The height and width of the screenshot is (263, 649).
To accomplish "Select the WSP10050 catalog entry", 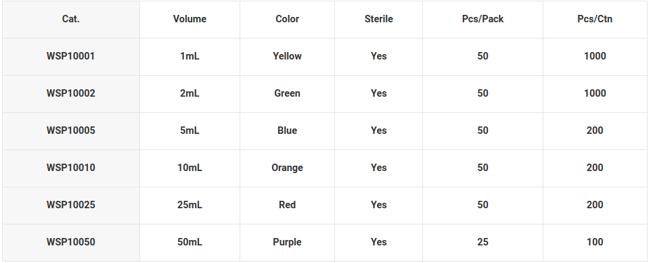I will coord(71,242).
